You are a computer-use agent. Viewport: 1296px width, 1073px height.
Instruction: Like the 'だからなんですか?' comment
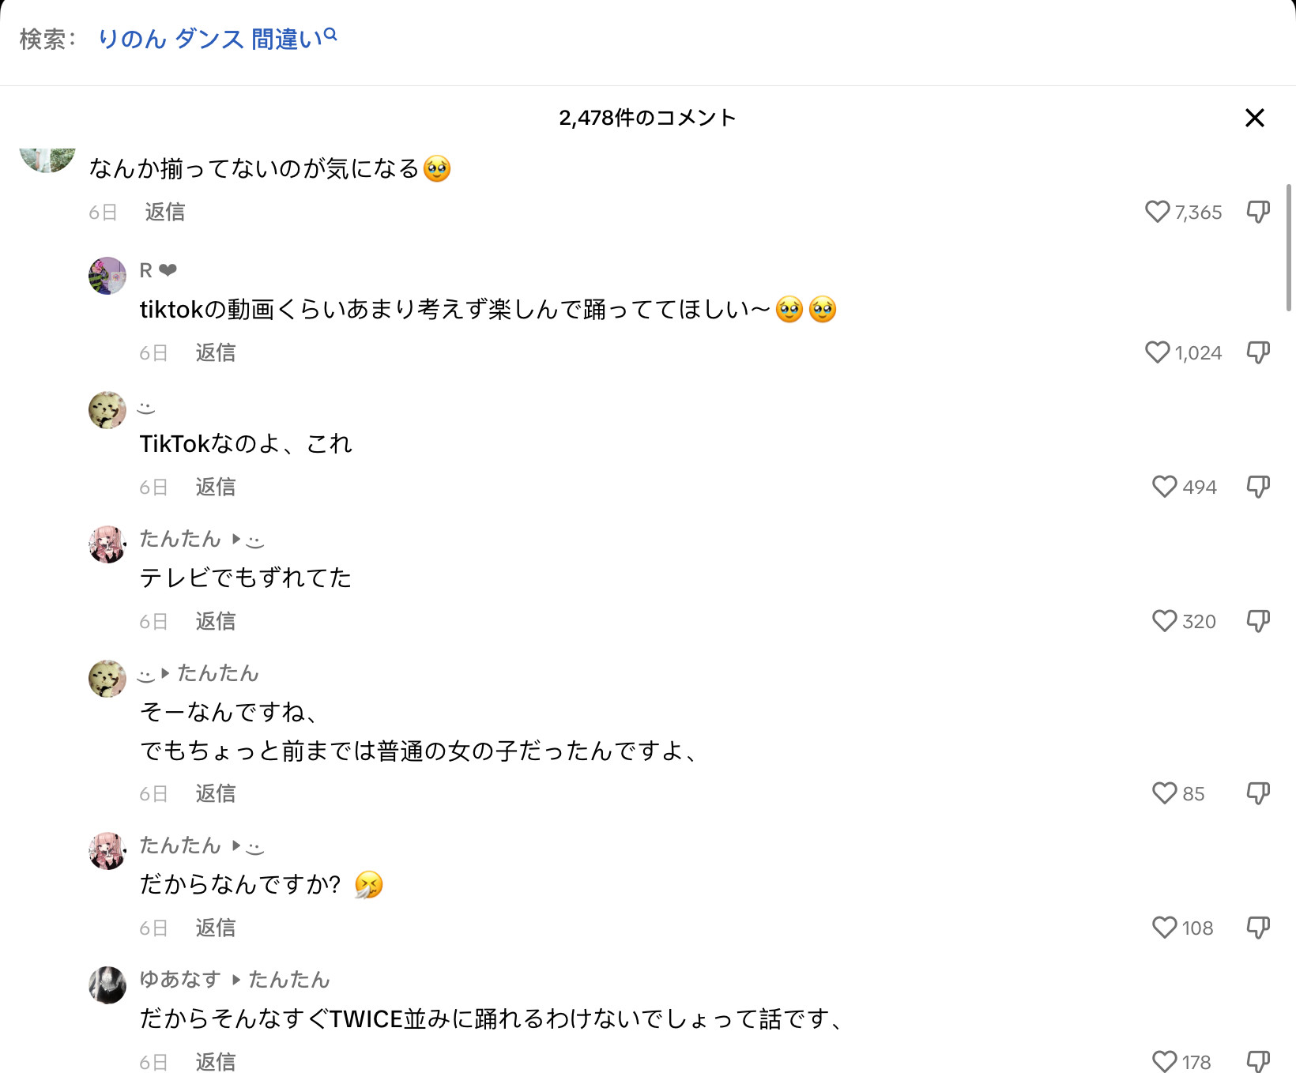(x=1164, y=928)
